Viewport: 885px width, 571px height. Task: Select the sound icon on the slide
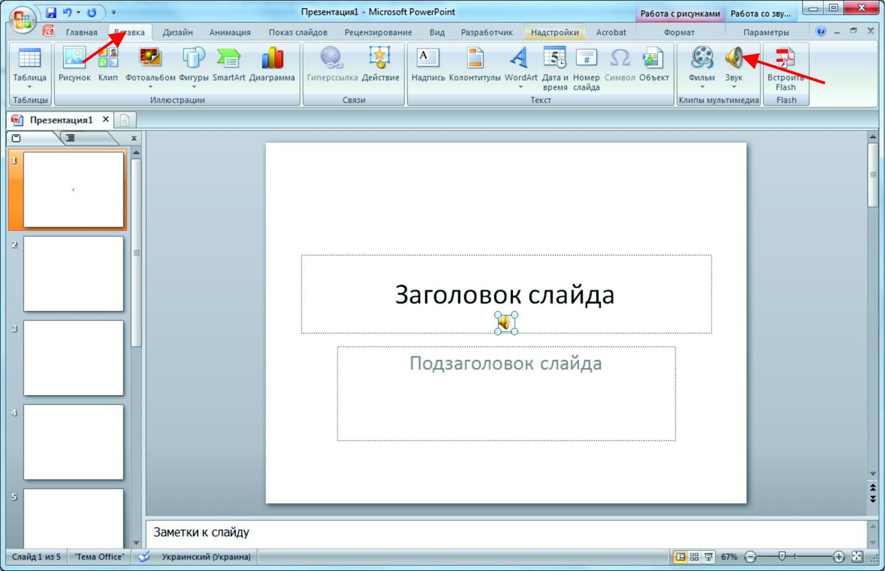click(505, 323)
